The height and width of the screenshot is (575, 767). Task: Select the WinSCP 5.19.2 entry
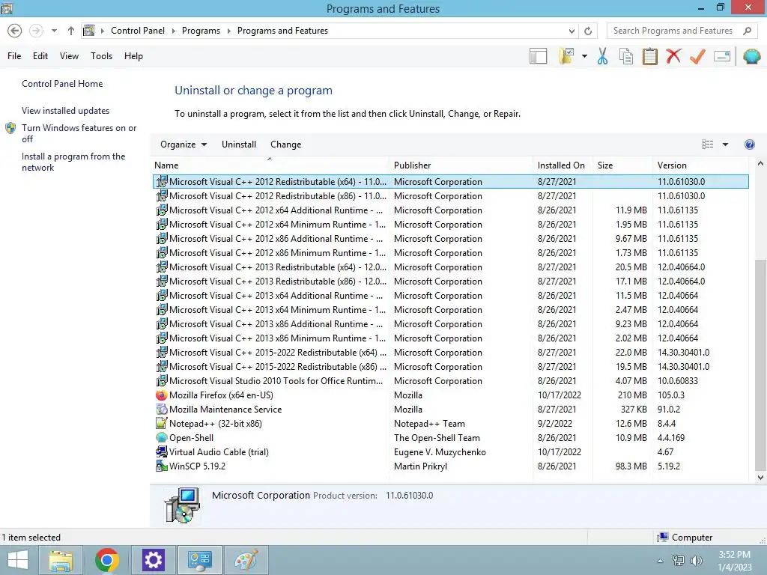click(450, 466)
